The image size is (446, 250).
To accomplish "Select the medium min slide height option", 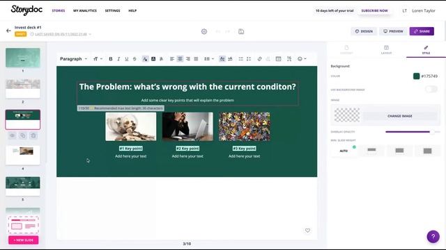I will pyautogui.click(x=399, y=151).
